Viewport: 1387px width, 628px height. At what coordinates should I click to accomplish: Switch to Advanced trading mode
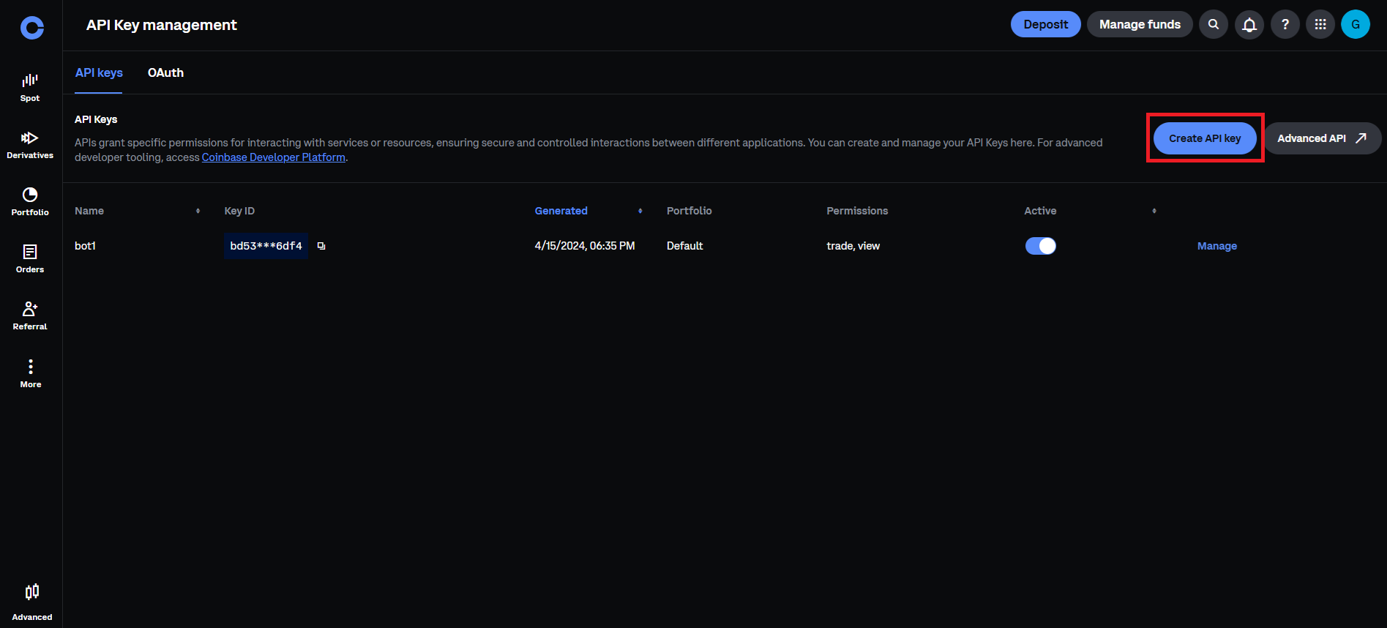pos(31,602)
